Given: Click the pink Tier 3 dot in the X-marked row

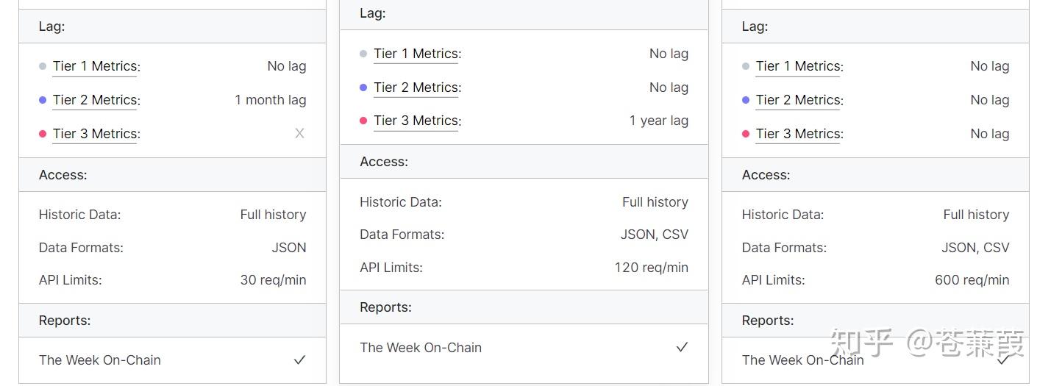Looking at the screenshot, I should [x=43, y=134].
